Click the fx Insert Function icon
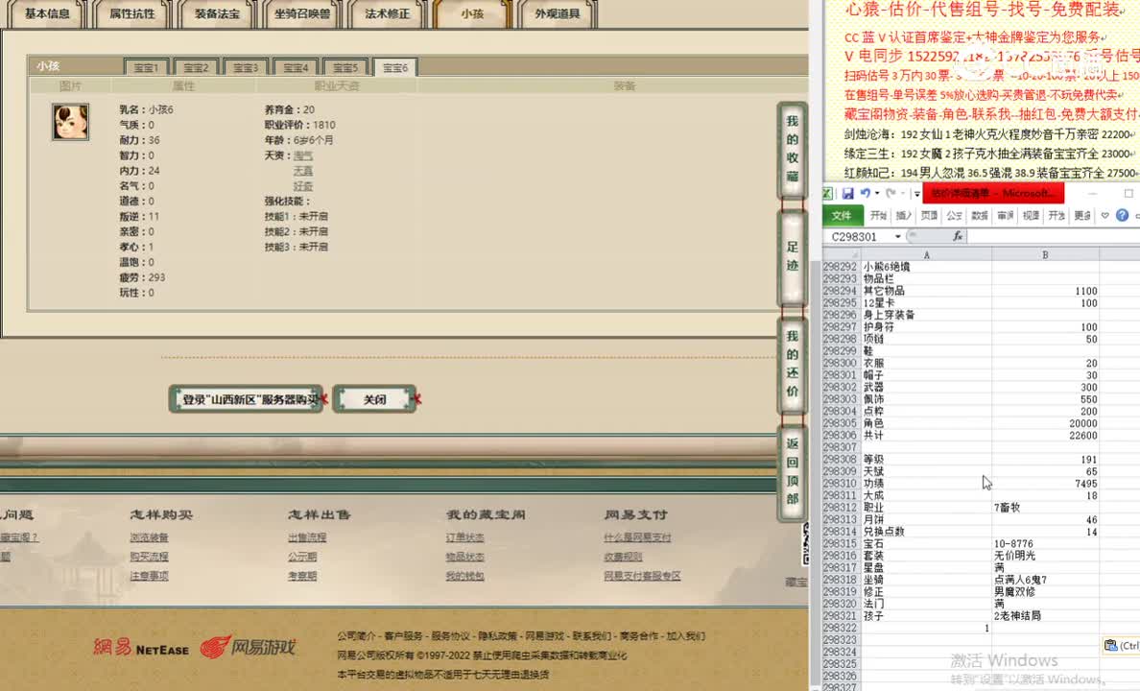 point(958,235)
